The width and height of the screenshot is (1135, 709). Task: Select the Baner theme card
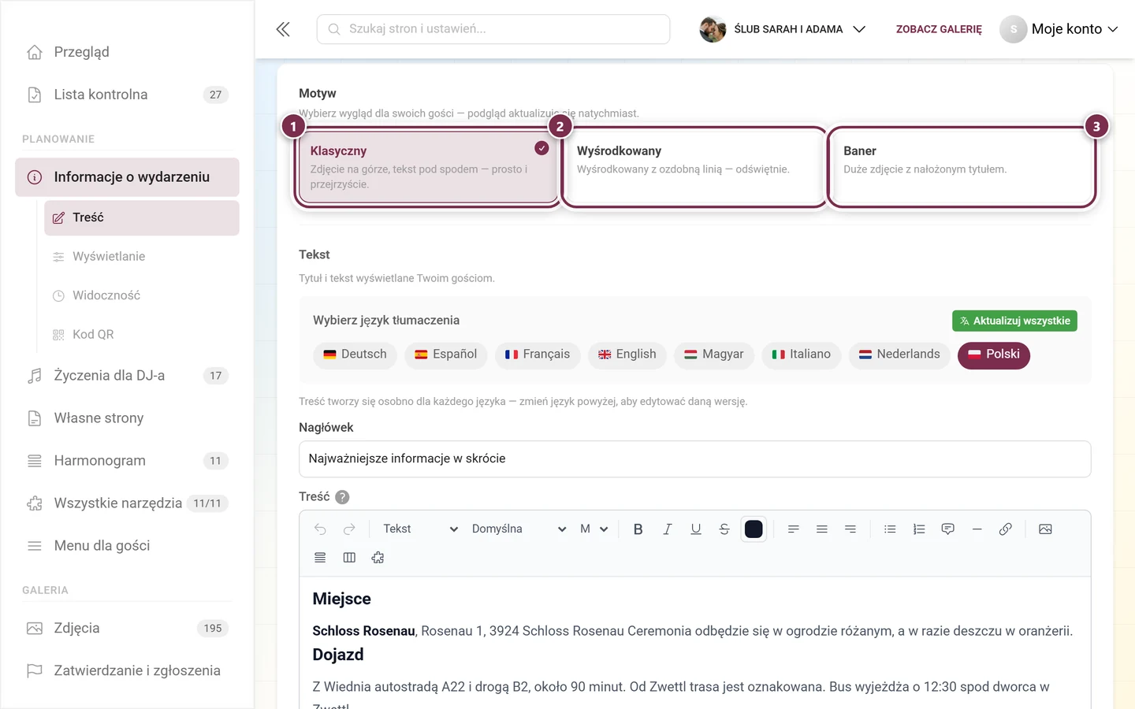pos(961,167)
